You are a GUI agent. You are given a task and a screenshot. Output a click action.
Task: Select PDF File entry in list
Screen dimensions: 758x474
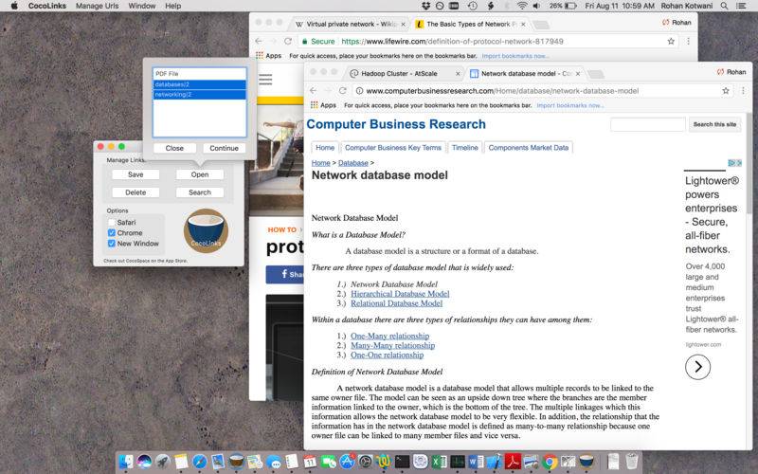pos(200,74)
